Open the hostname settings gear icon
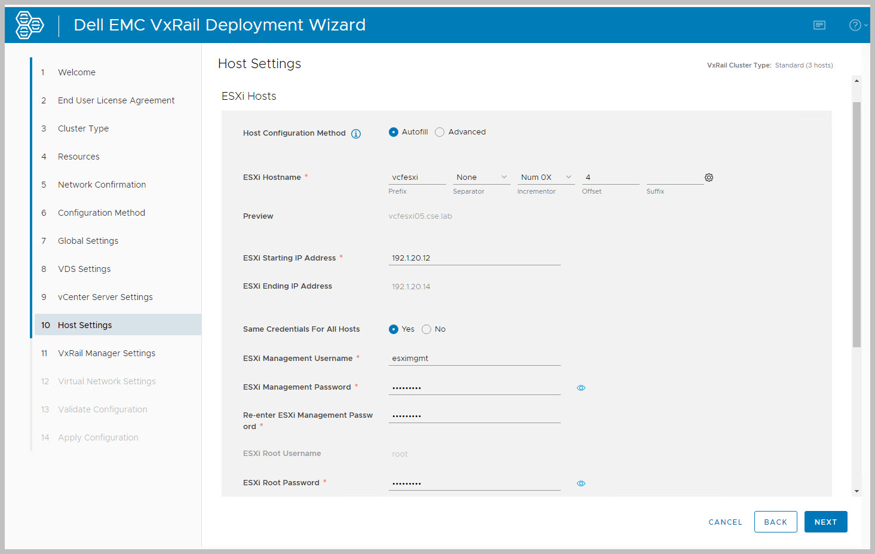 point(709,177)
